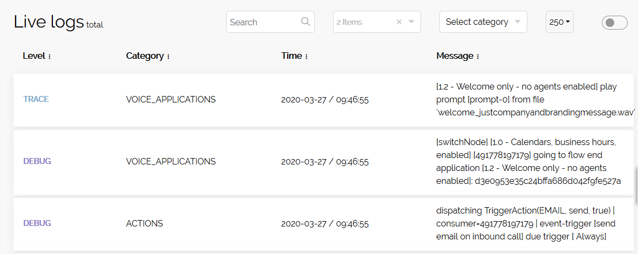Sort by the Time column header
The image size is (638, 254).
(x=291, y=56)
